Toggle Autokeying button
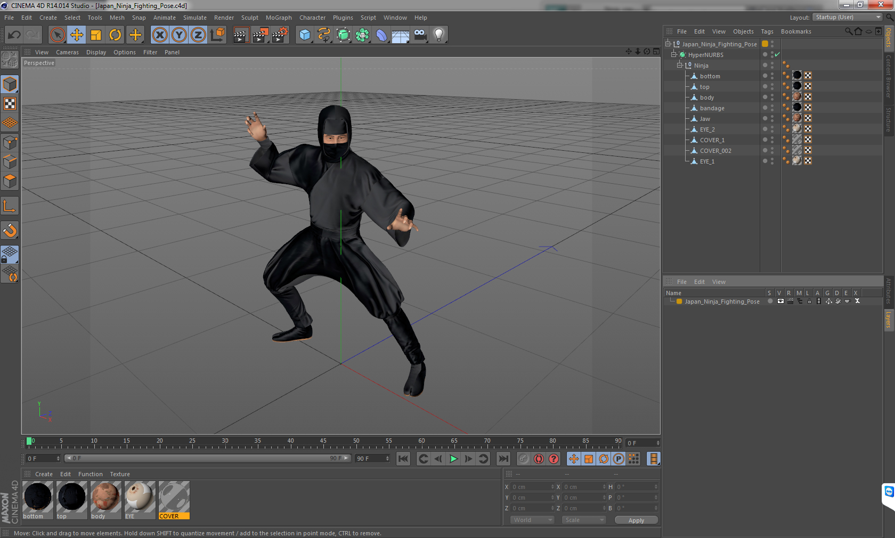This screenshot has width=895, height=538. 539,459
